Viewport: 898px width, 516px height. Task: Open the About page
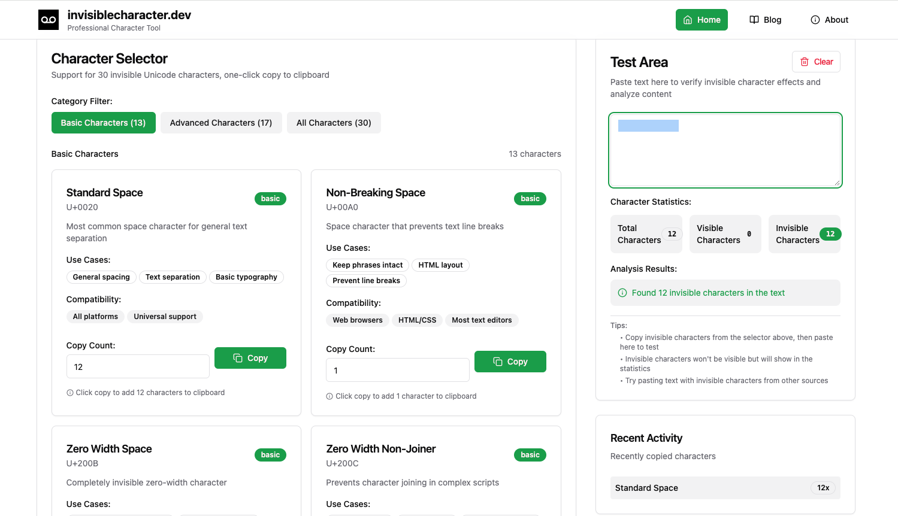[830, 20]
